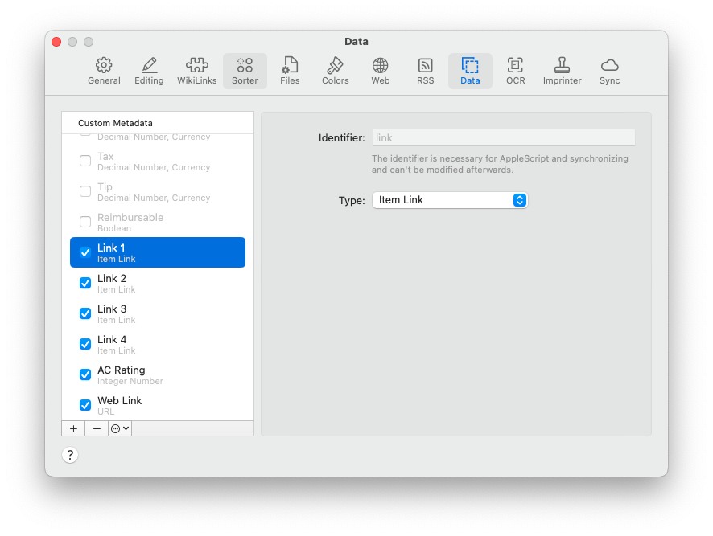The image size is (713, 536).
Task: Open the metadata action menu with ellipsis
Action: click(120, 428)
